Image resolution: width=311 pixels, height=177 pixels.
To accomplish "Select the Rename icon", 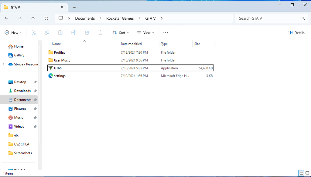I will tap(73, 32).
